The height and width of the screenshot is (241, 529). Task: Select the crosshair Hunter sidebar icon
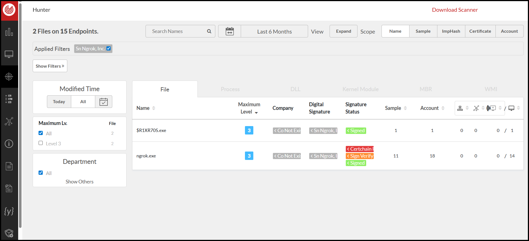(x=9, y=77)
